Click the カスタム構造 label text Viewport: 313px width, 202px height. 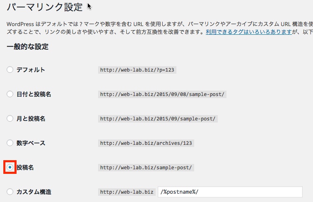pyautogui.click(x=34, y=192)
